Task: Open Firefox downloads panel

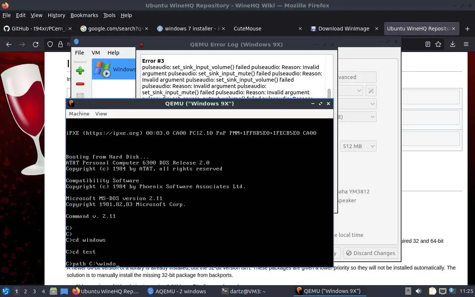Action: (452, 44)
